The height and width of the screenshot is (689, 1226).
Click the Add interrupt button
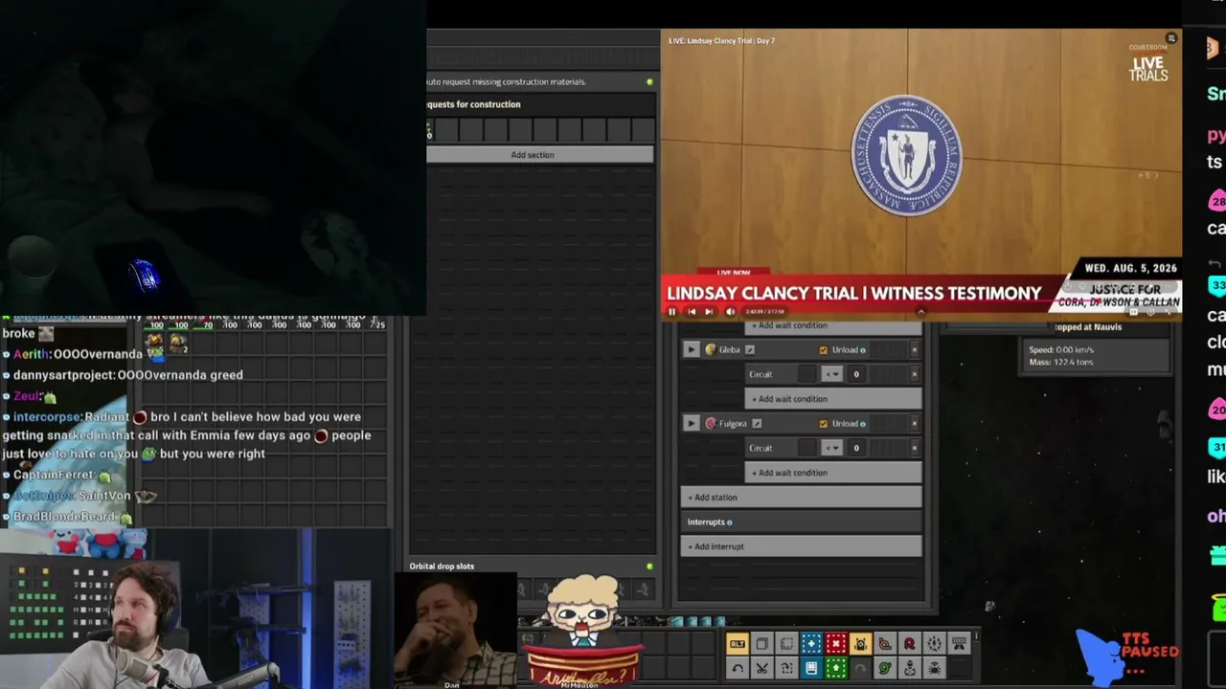tap(802, 546)
